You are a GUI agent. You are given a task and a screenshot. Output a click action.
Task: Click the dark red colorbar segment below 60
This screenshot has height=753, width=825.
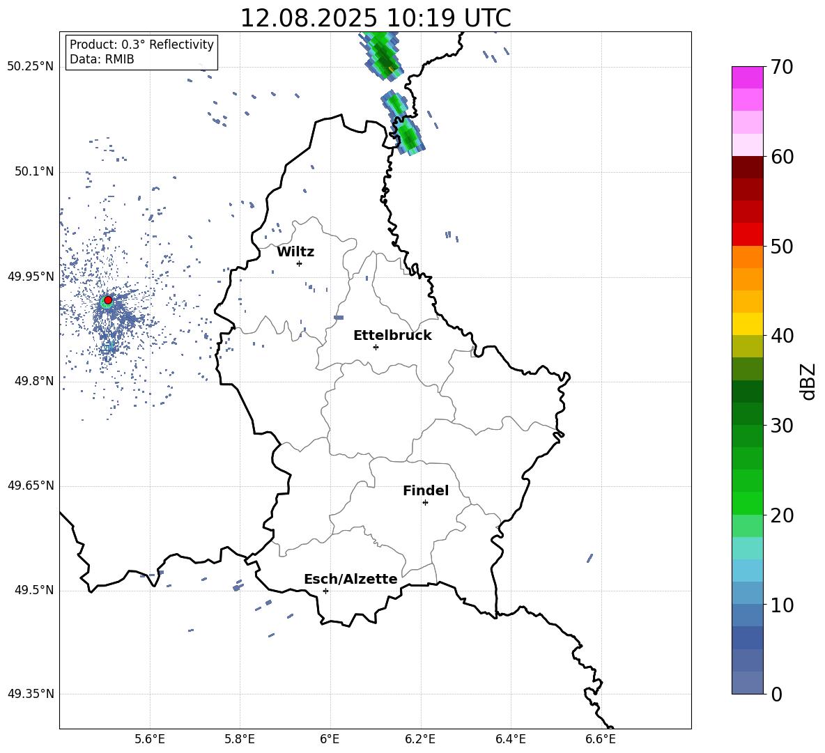748,167
